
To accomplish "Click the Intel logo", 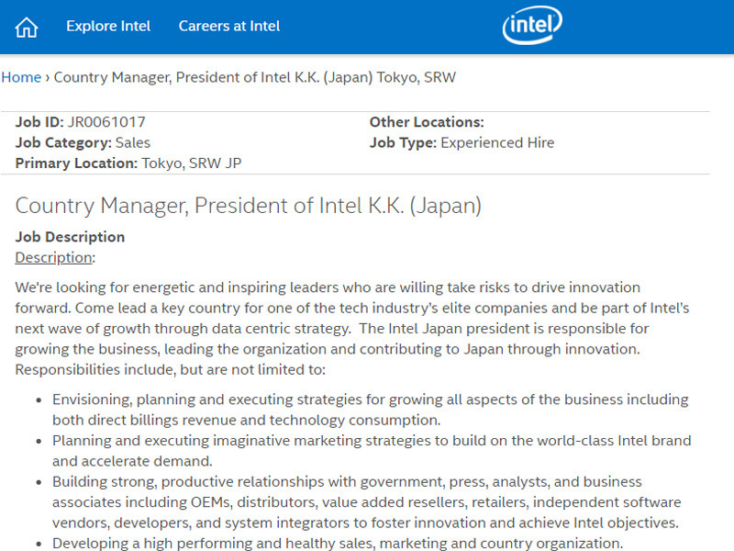I will click(x=532, y=27).
